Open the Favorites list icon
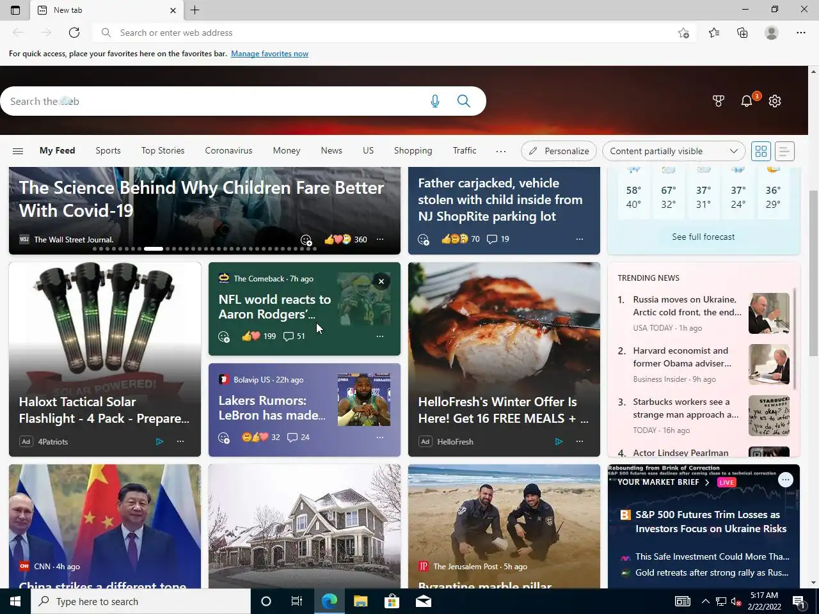This screenshot has height=614, width=819. click(x=714, y=33)
